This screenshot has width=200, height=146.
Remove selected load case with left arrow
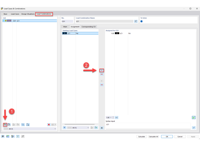[102, 81]
